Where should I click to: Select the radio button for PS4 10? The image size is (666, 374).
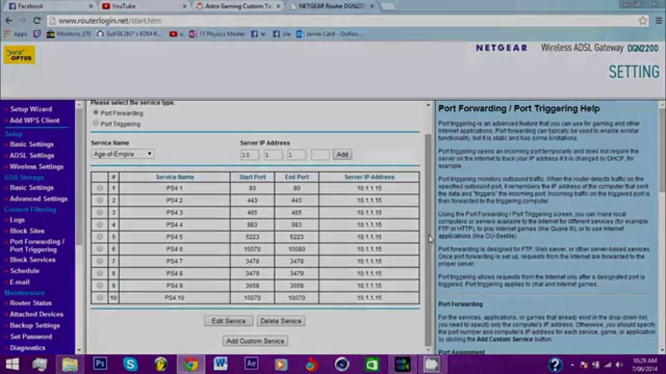click(x=100, y=298)
